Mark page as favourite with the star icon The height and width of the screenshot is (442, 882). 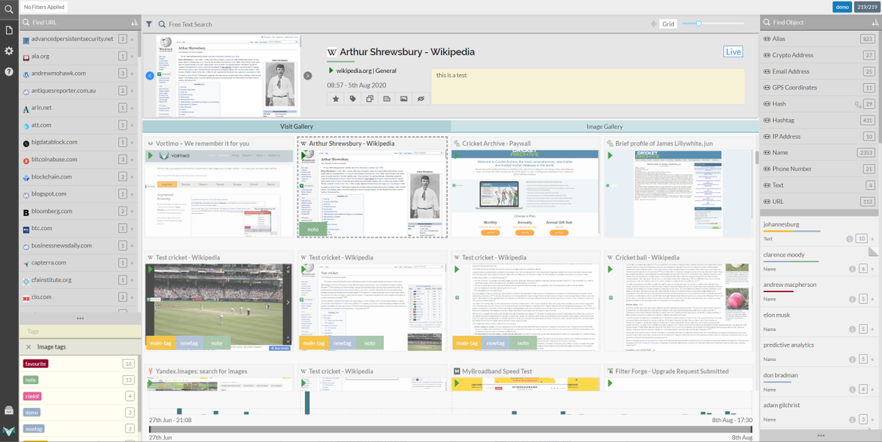336,99
